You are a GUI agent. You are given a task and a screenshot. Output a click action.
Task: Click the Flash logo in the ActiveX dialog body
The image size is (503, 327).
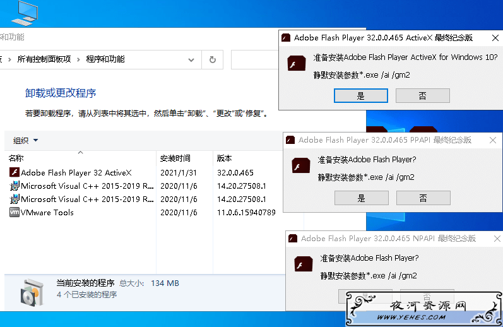(x=297, y=63)
